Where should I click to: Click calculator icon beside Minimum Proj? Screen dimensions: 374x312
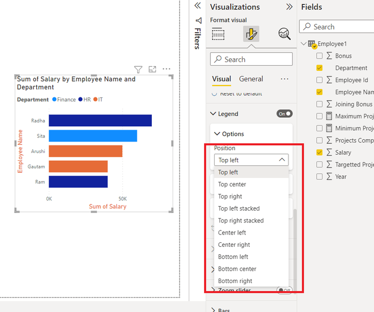(329, 128)
